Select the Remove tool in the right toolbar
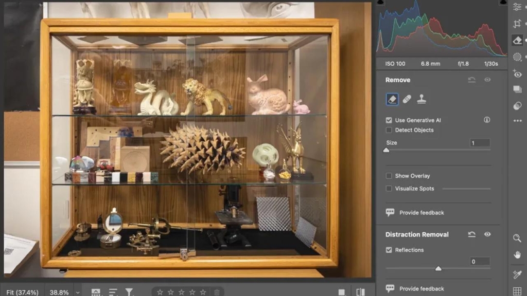 click(517, 40)
